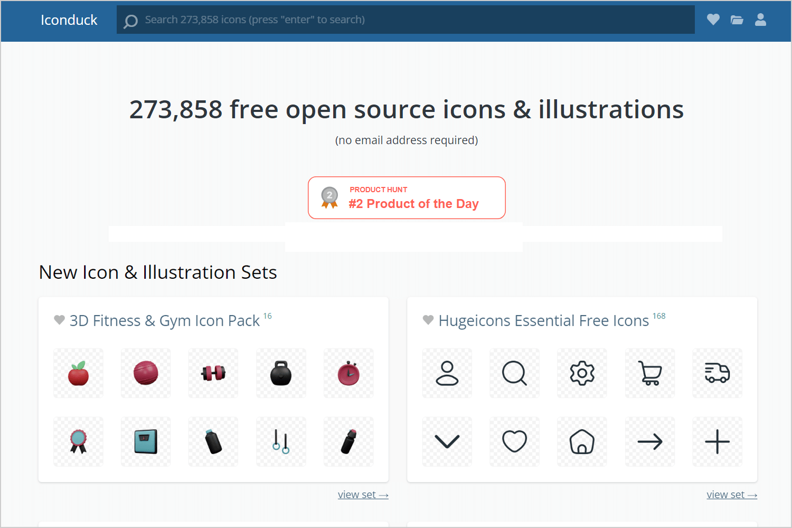Select the black supplement bottle icon
This screenshot has width=792, height=528.
213,441
